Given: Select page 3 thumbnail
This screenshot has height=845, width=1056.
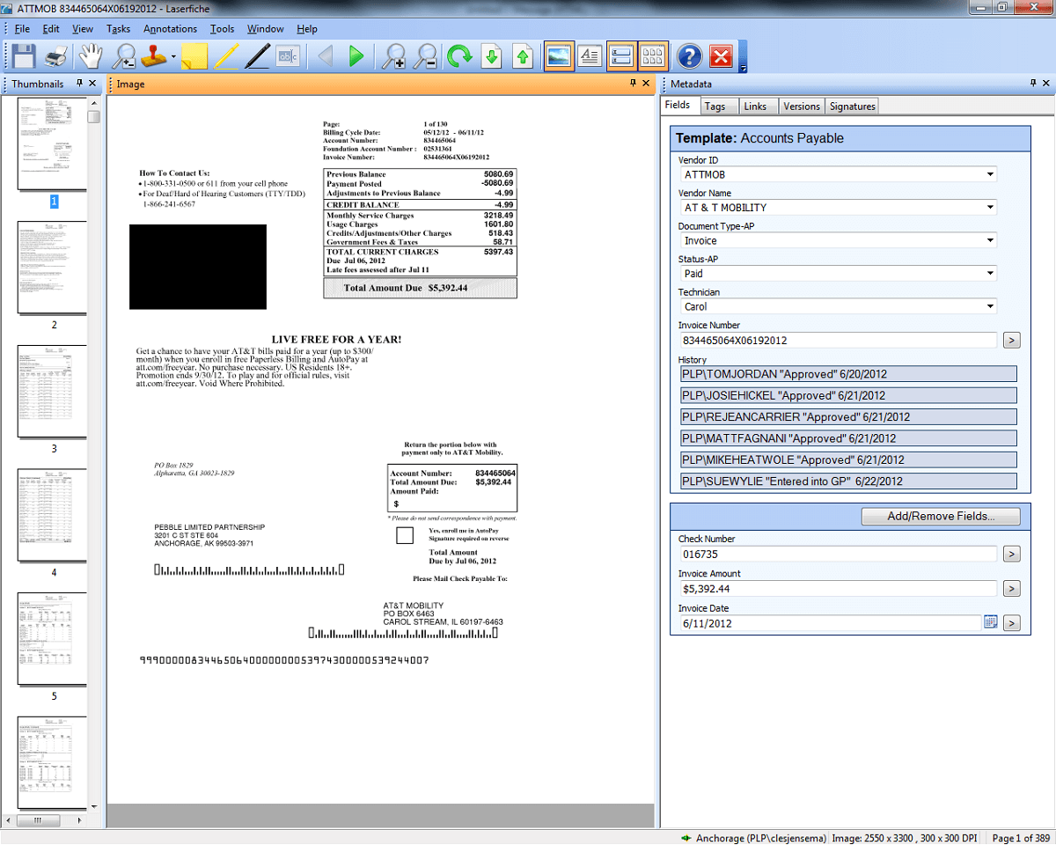Looking at the screenshot, I should (53, 392).
